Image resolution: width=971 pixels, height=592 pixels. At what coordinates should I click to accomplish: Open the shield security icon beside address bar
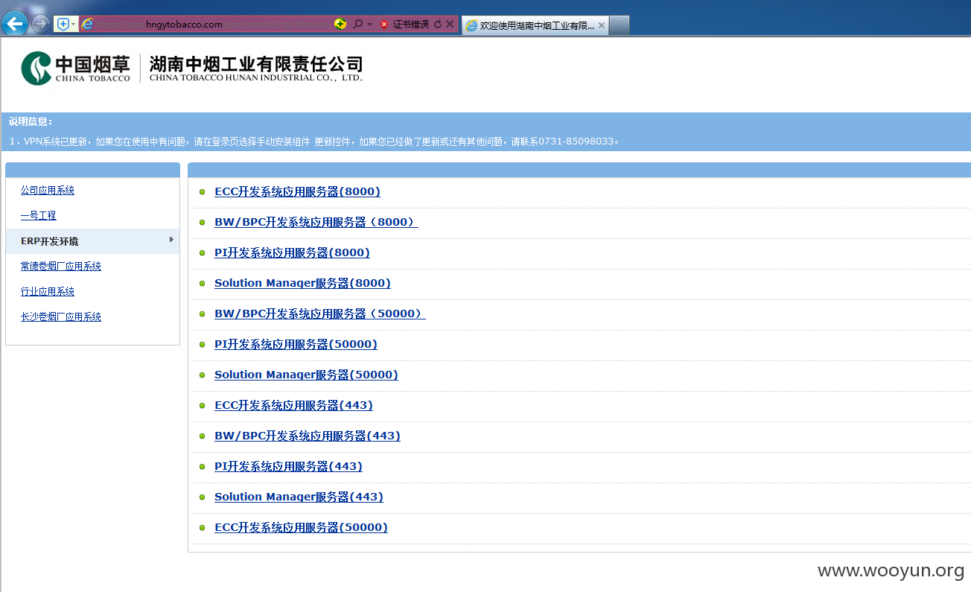click(63, 24)
